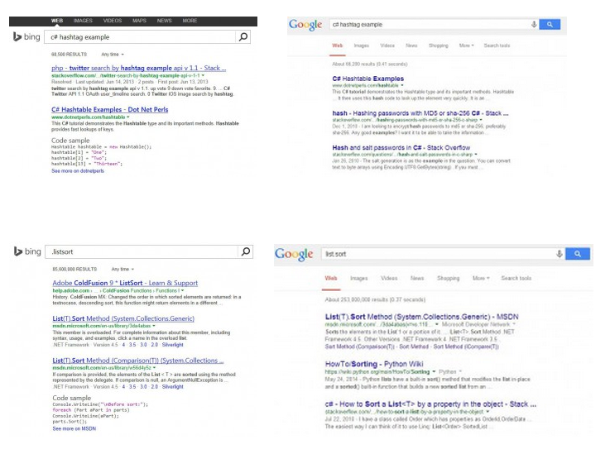
Task: Click the Bing logo beside the 'c# hashtag example' search
Action: [26, 37]
